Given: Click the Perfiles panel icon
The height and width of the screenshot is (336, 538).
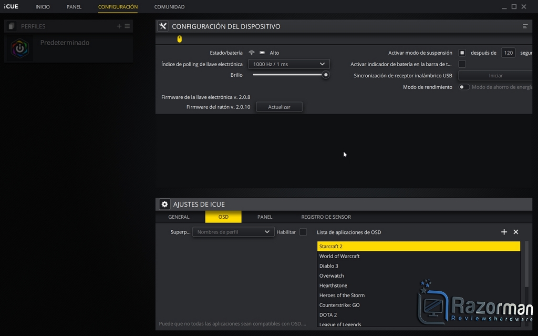Looking at the screenshot, I should (x=12, y=26).
